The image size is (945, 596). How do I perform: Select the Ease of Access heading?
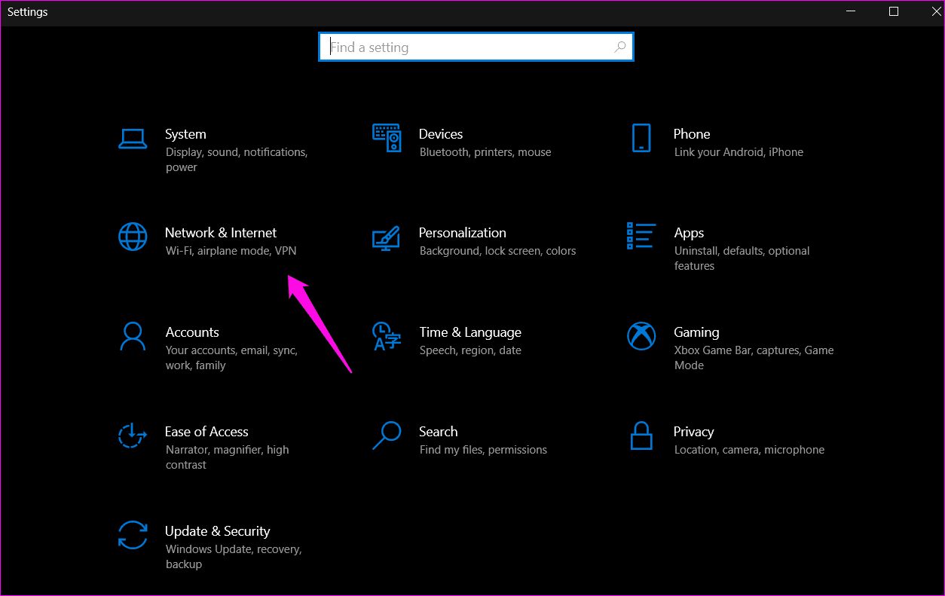pyautogui.click(x=206, y=432)
